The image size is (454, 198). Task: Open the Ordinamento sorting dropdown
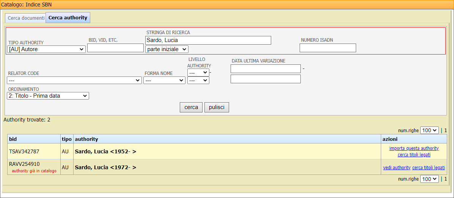pyautogui.click(x=48, y=96)
